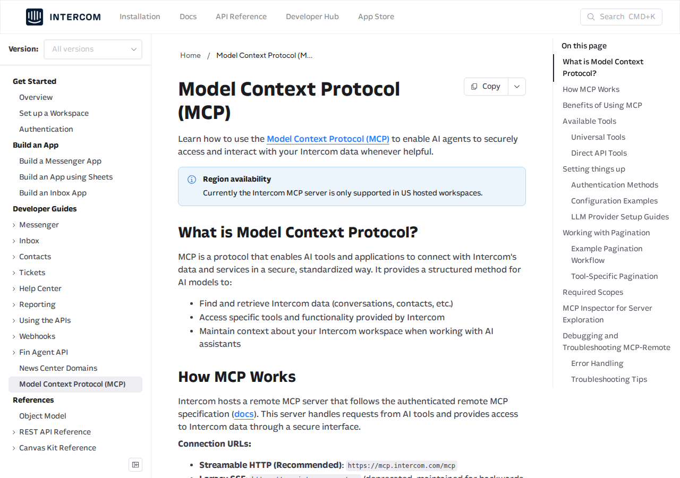The height and width of the screenshot is (478, 680).
Task: Expand the Webhooks section chevron
Action: 14,337
